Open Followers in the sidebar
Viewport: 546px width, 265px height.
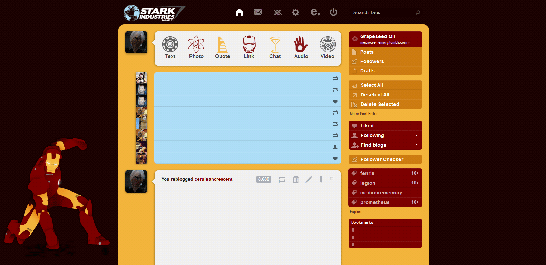coord(385,61)
